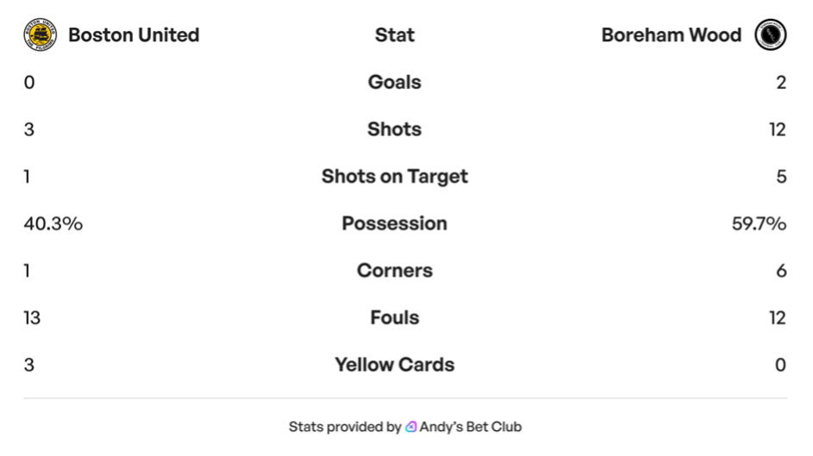Click the Shots row label
Image resolution: width=813 pixels, height=456 pixels.
(x=395, y=129)
